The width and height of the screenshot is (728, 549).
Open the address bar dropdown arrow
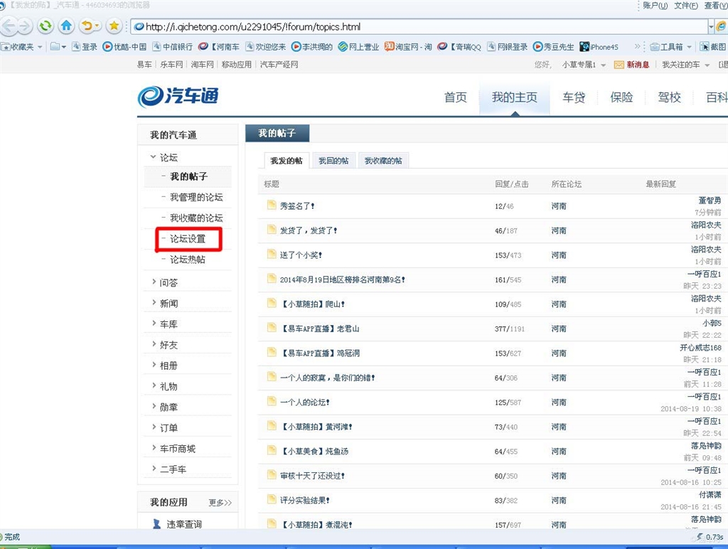[x=710, y=27]
